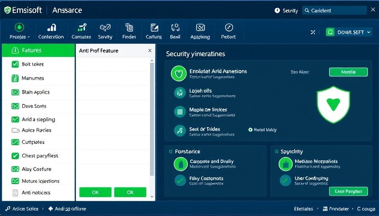Viewport: 379px width, 216px height.
Task: Click the large green shield heart icon
Action: [x=333, y=105]
